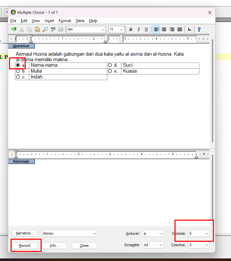Center align the question text

(x=164, y=29)
